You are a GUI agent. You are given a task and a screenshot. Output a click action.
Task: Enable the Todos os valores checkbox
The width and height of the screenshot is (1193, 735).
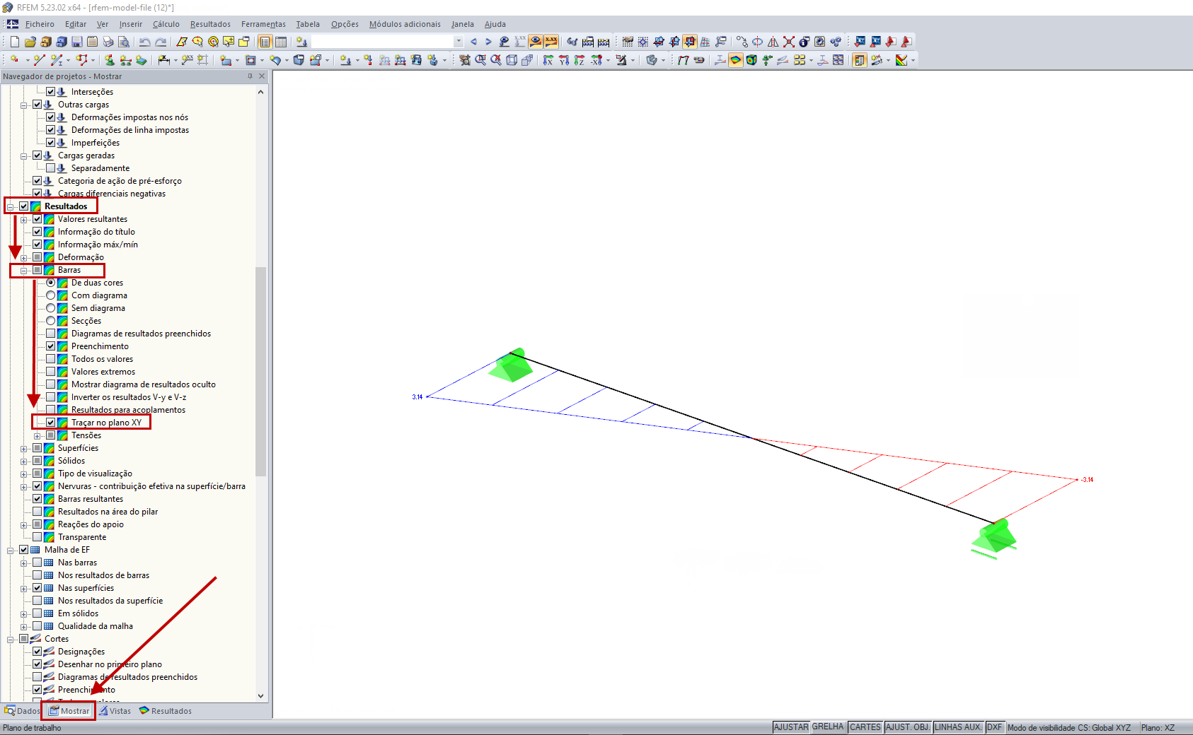(51, 359)
